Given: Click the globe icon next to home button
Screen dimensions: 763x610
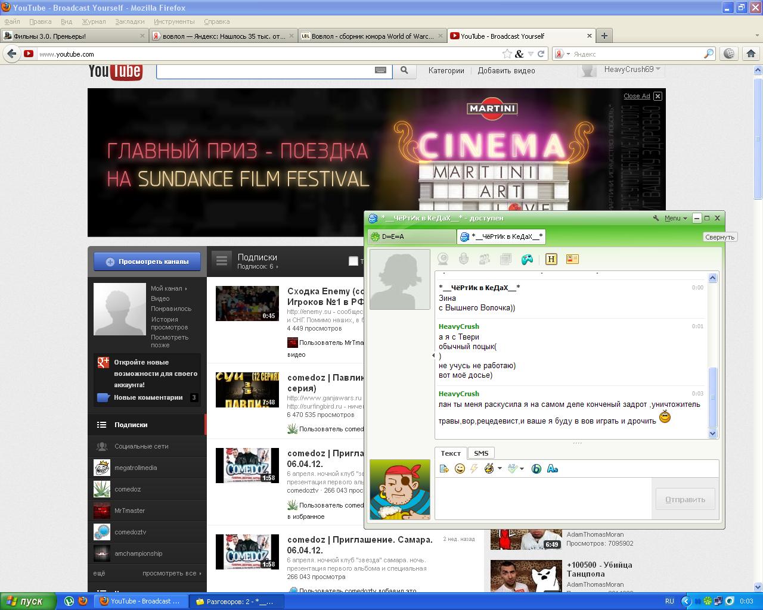Looking at the screenshot, I should 729,54.
